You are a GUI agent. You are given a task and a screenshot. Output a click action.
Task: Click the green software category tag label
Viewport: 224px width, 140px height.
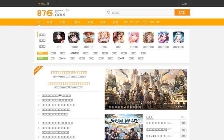pos(42,58)
